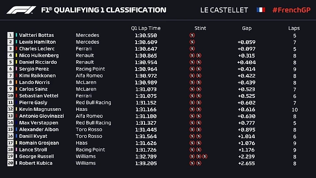Click the F1 logo in the header
The height and width of the screenshot is (178, 316).
[x=22, y=10]
